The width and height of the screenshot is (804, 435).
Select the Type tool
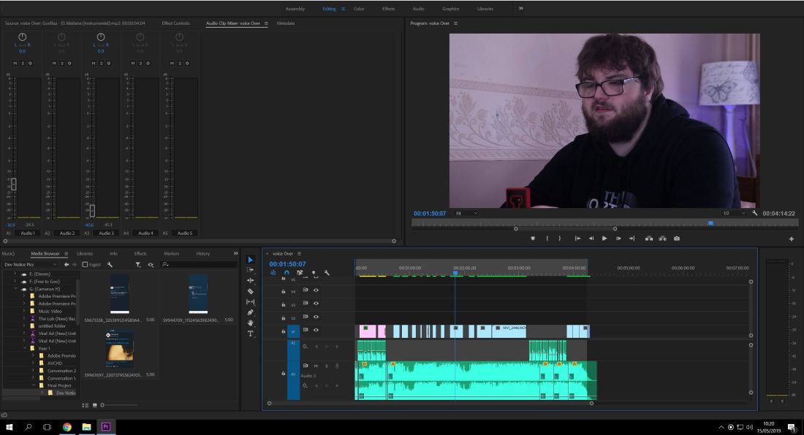tap(251, 334)
